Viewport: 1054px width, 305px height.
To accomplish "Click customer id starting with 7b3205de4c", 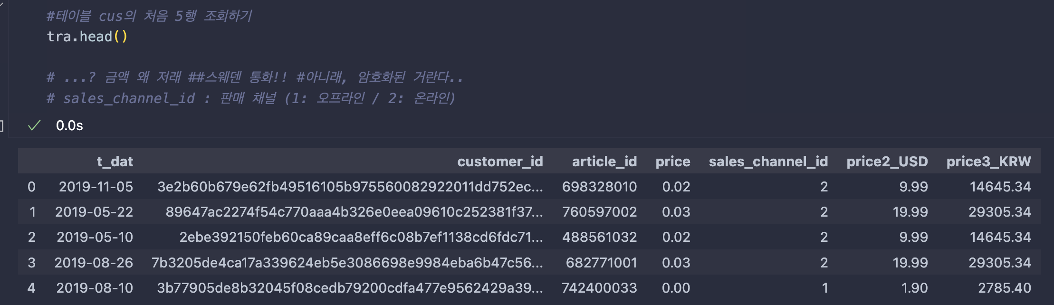I will [x=347, y=263].
